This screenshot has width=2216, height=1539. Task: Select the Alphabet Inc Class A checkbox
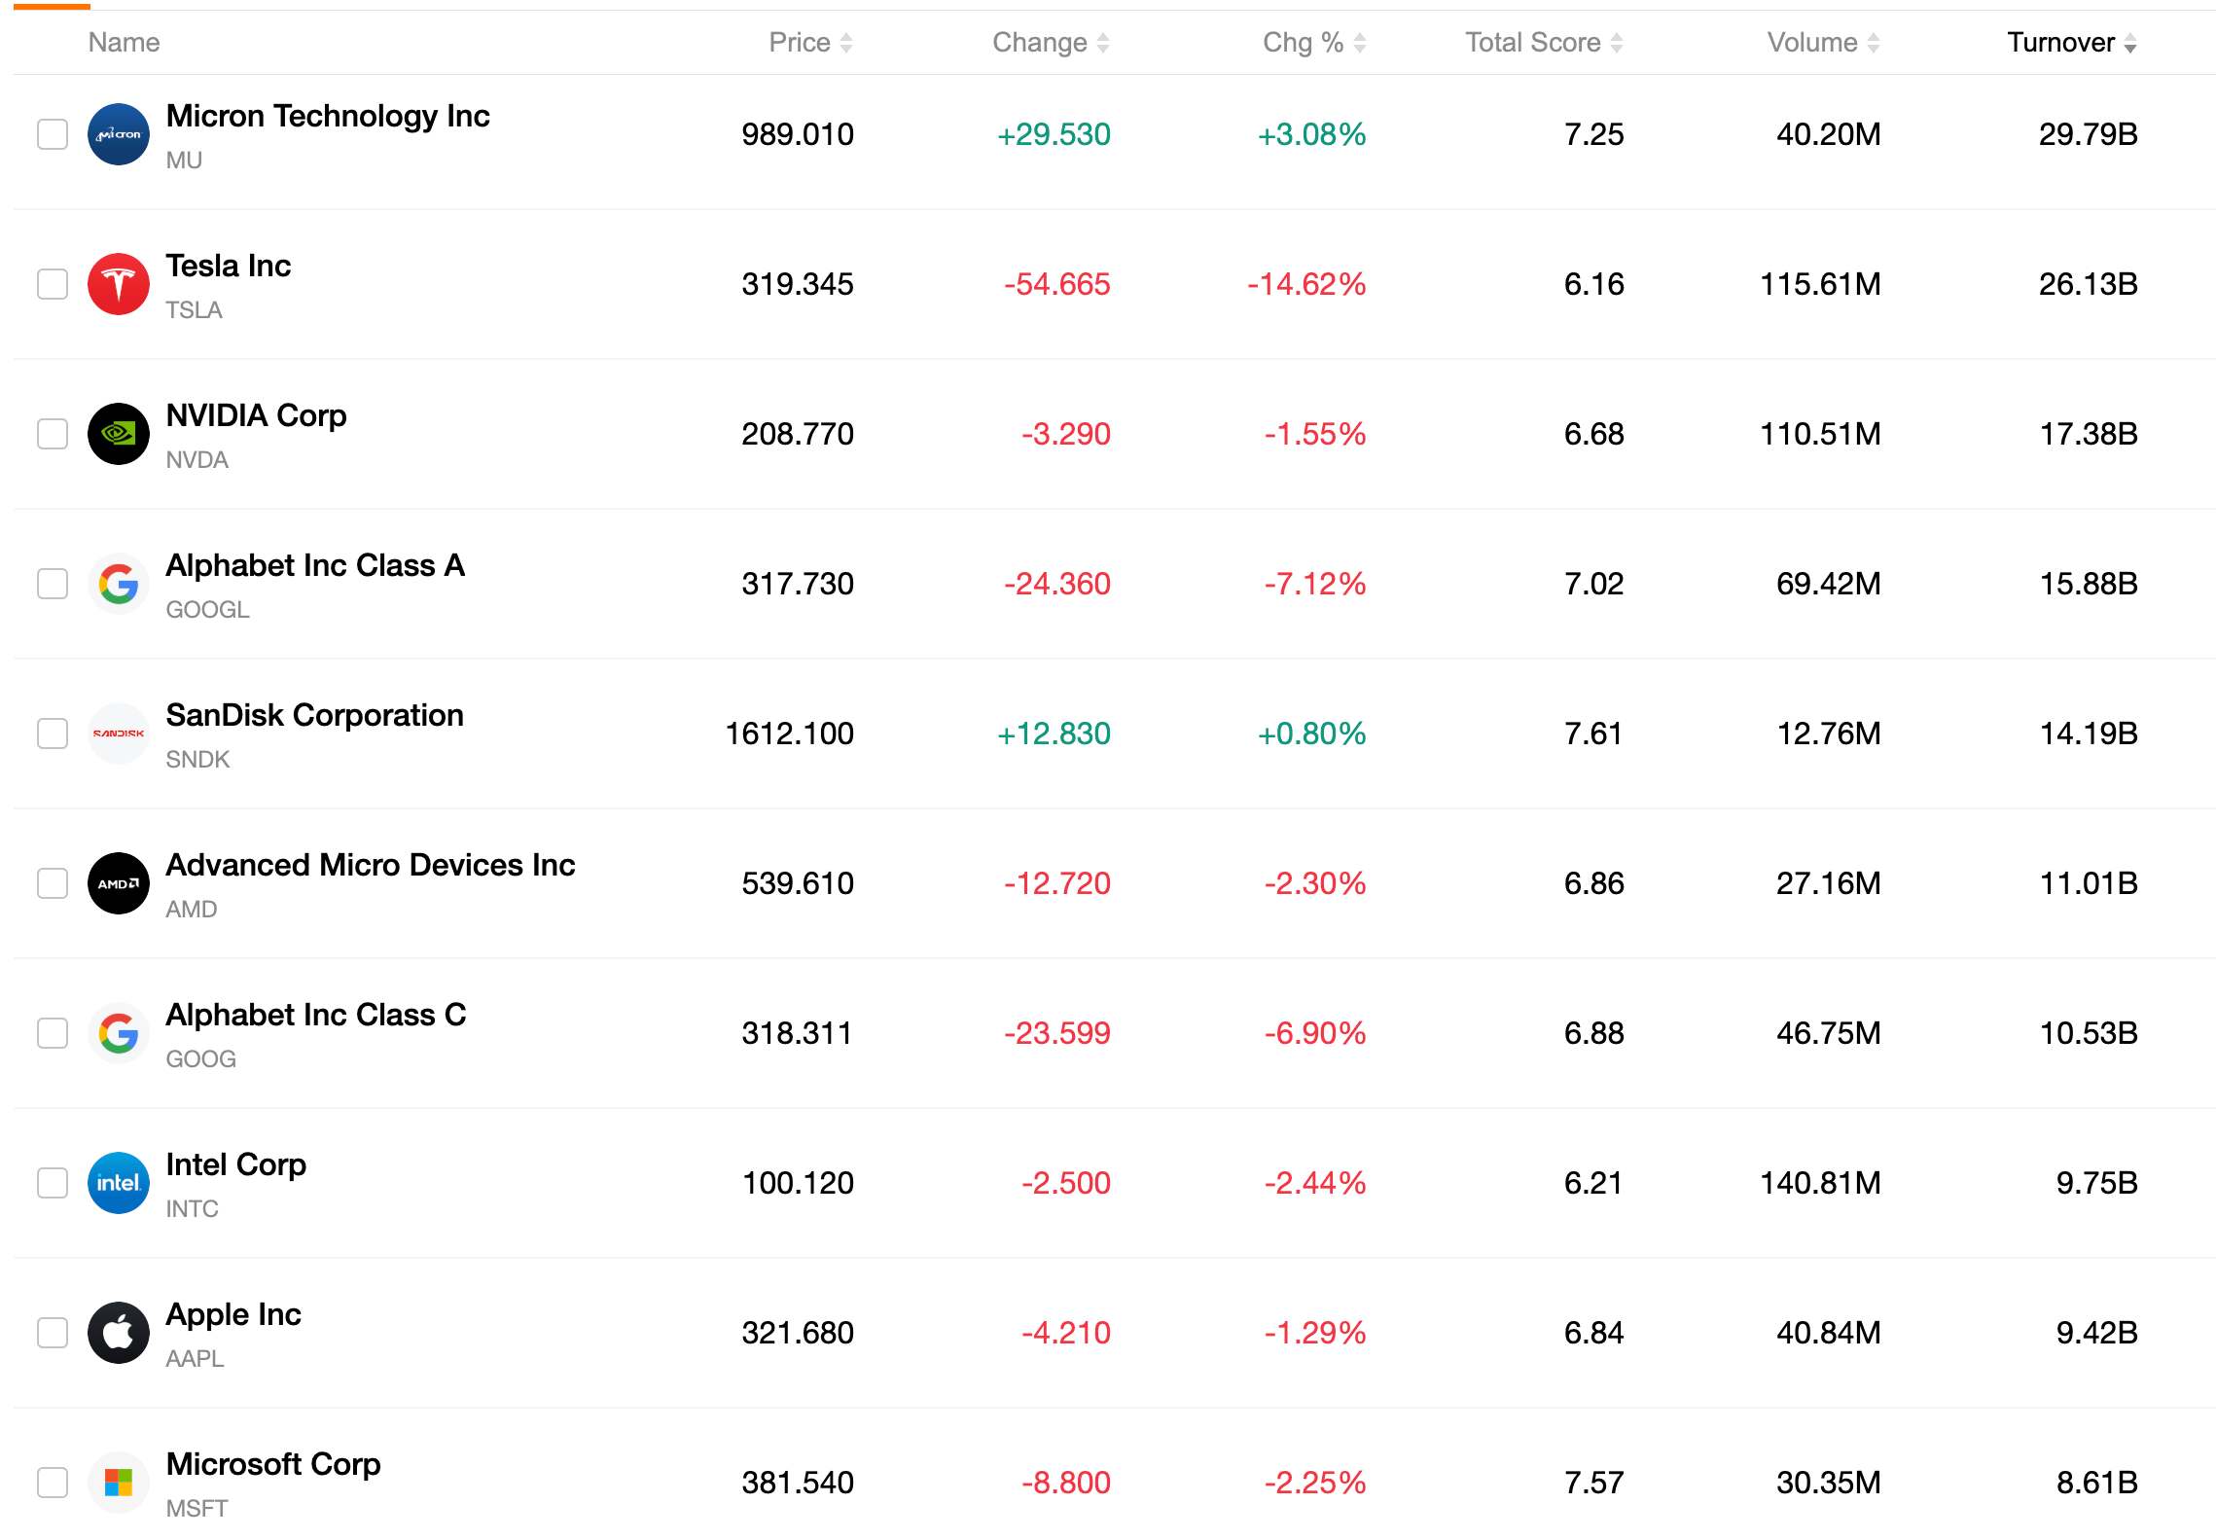(x=53, y=584)
